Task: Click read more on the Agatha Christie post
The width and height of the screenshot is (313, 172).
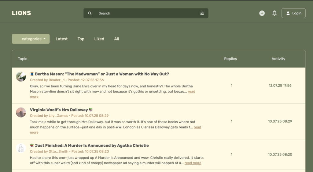Action: click(x=193, y=163)
